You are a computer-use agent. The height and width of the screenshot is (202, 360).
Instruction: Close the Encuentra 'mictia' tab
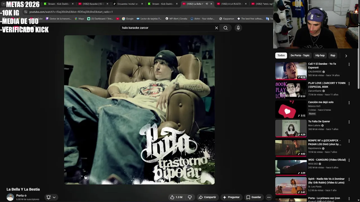point(142,4)
